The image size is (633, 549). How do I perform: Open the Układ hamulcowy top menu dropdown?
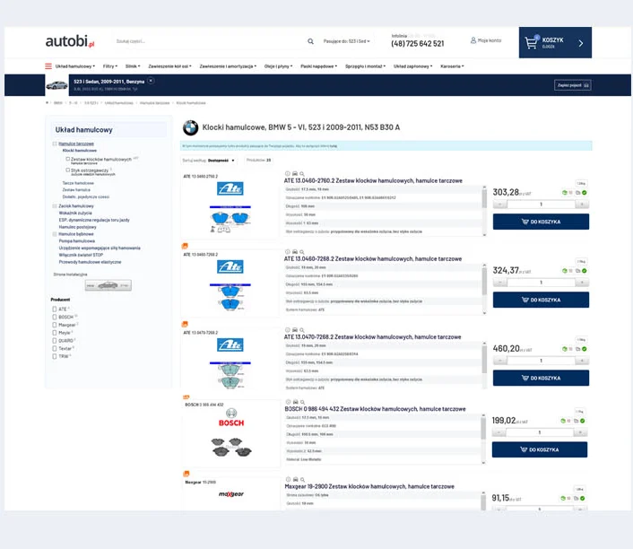click(75, 66)
